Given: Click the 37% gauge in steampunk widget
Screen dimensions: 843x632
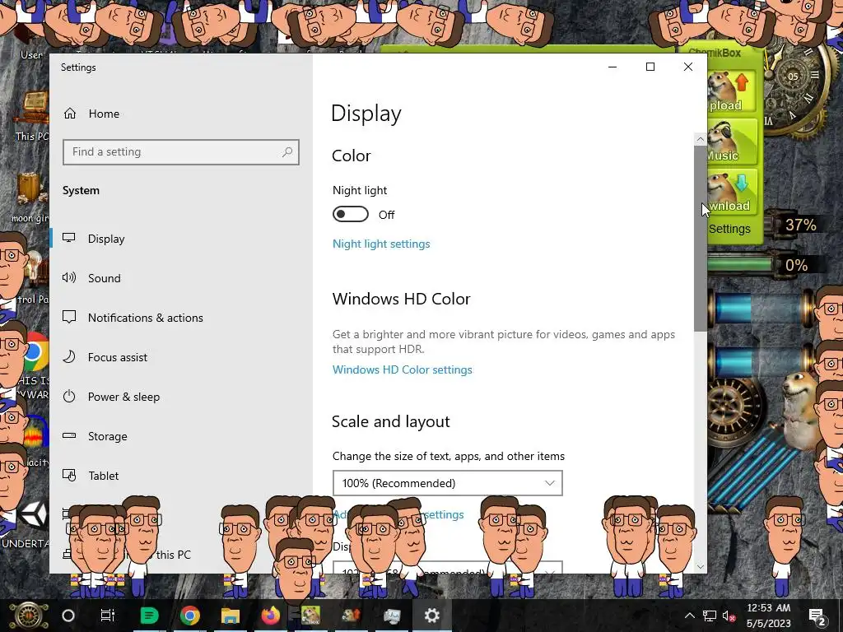Looking at the screenshot, I should 800,225.
